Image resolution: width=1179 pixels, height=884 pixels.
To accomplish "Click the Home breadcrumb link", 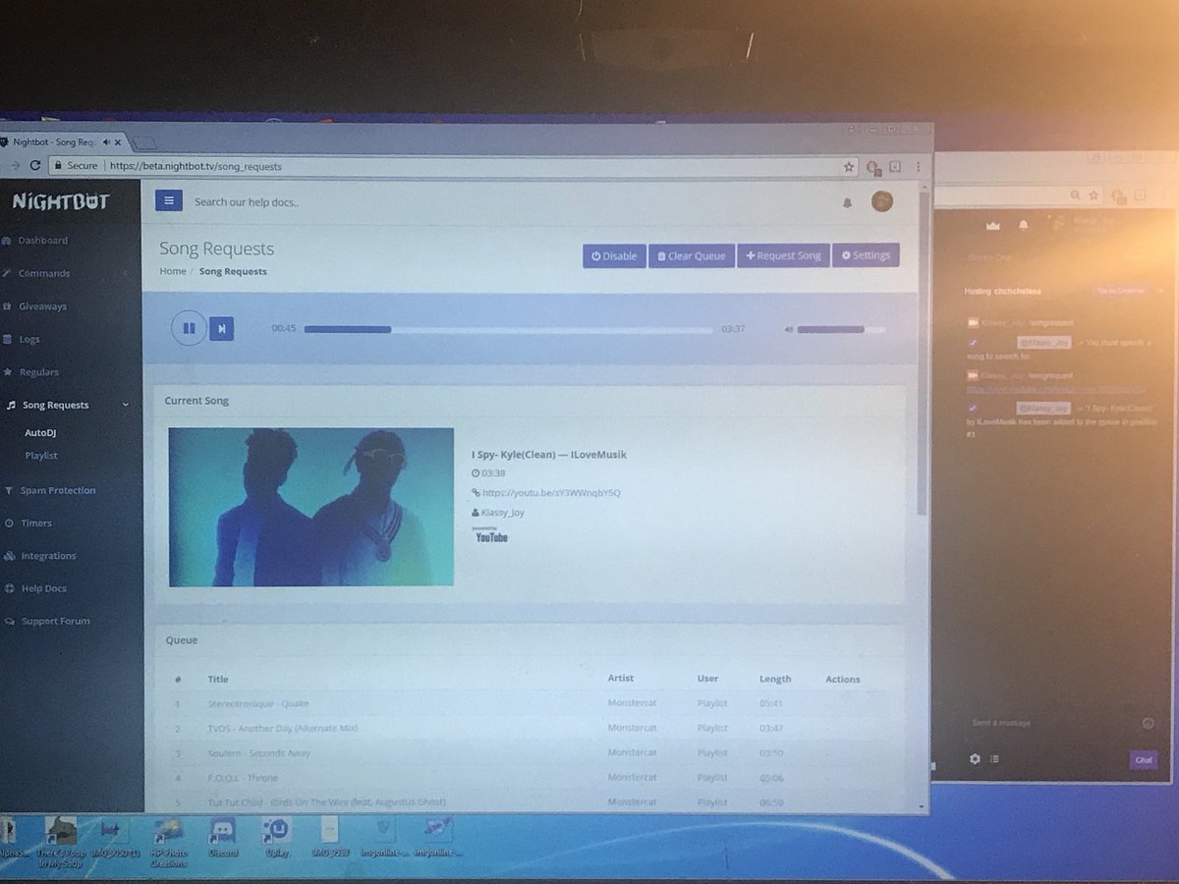I will point(172,271).
